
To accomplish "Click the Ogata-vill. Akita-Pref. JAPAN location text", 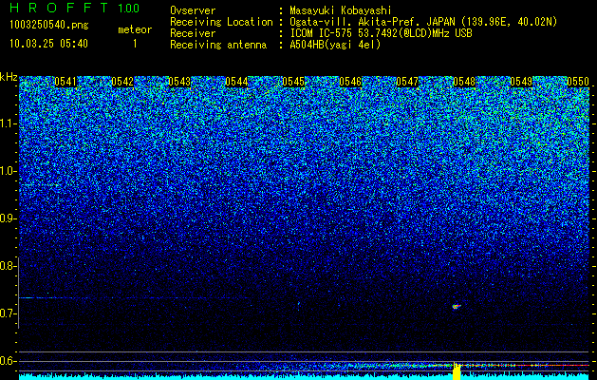I will [423, 22].
